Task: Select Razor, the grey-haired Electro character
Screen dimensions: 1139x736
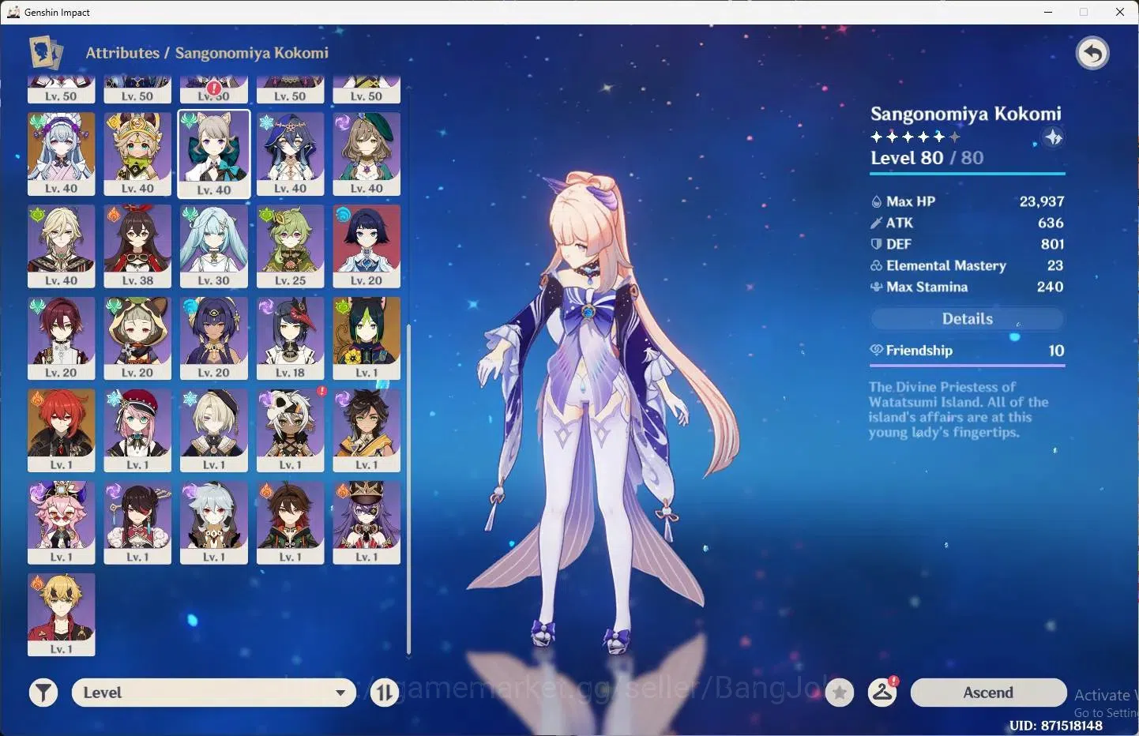Action: [214, 523]
